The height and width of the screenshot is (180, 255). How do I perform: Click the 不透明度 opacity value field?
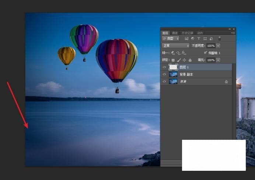(x=211, y=46)
